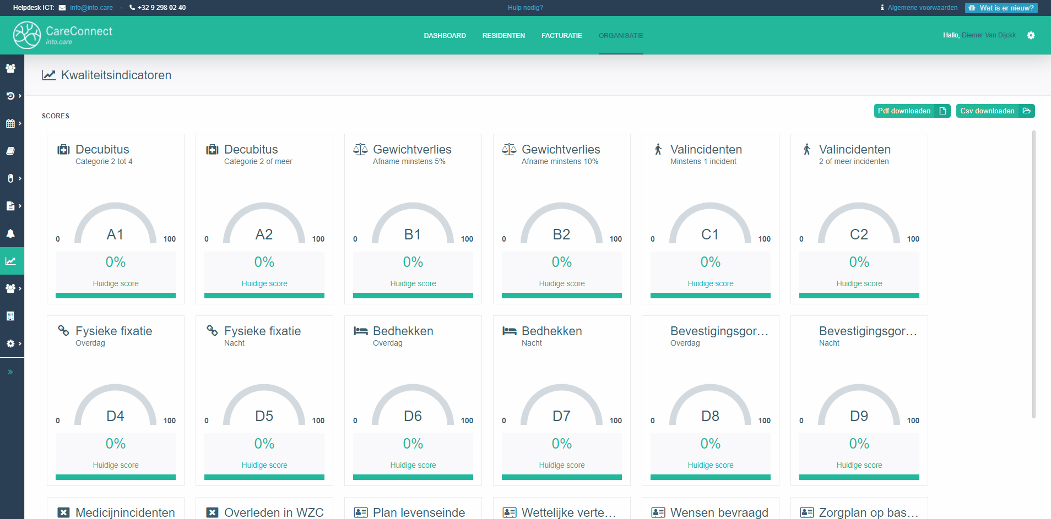
Task: Expand the history icon's submenu arrow
Action: pos(20,96)
